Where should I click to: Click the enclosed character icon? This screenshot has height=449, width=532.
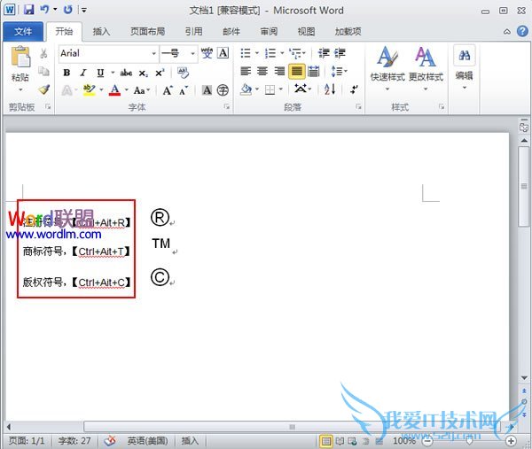tap(223, 90)
